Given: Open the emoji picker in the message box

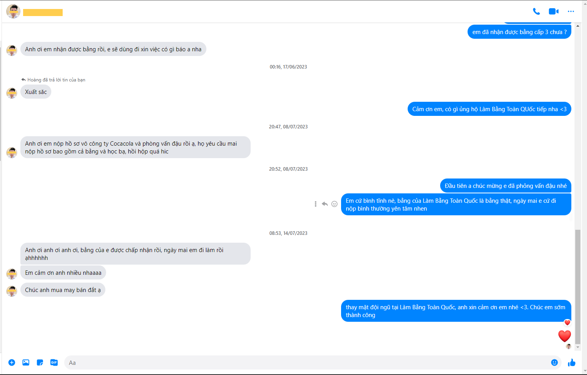Looking at the screenshot, I should tap(554, 362).
